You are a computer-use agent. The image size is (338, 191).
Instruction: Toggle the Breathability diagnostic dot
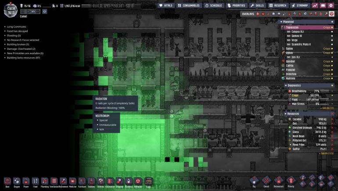click(332, 91)
